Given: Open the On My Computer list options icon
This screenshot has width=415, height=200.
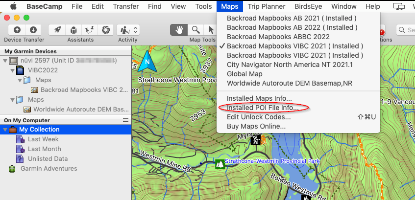Looking at the screenshot, I should tap(126, 120).
